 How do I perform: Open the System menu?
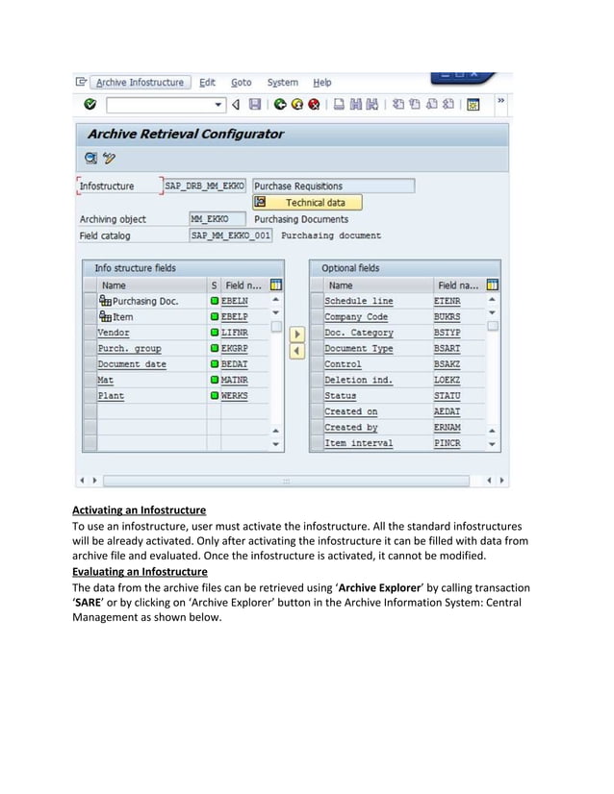282,82
